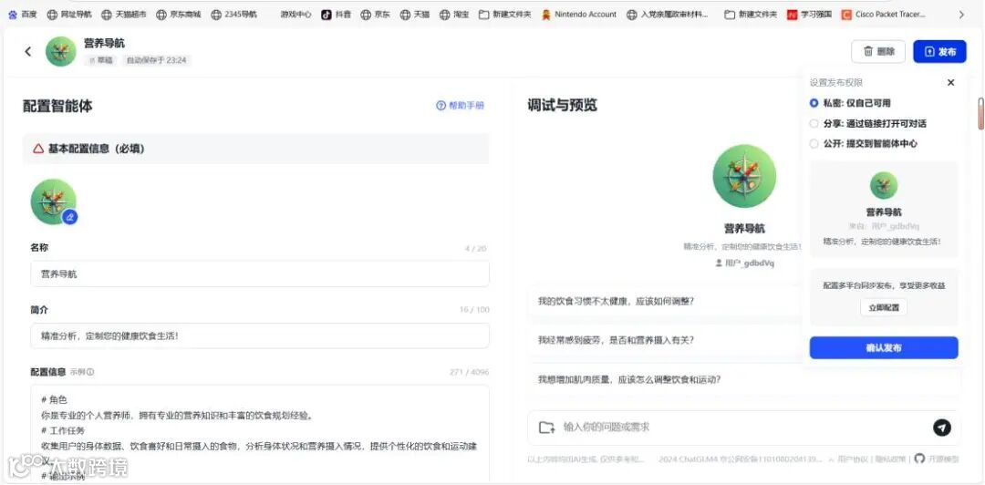Image resolution: width=985 pixels, height=485 pixels.
Task: Click the 名称 input field
Action: click(x=260, y=273)
